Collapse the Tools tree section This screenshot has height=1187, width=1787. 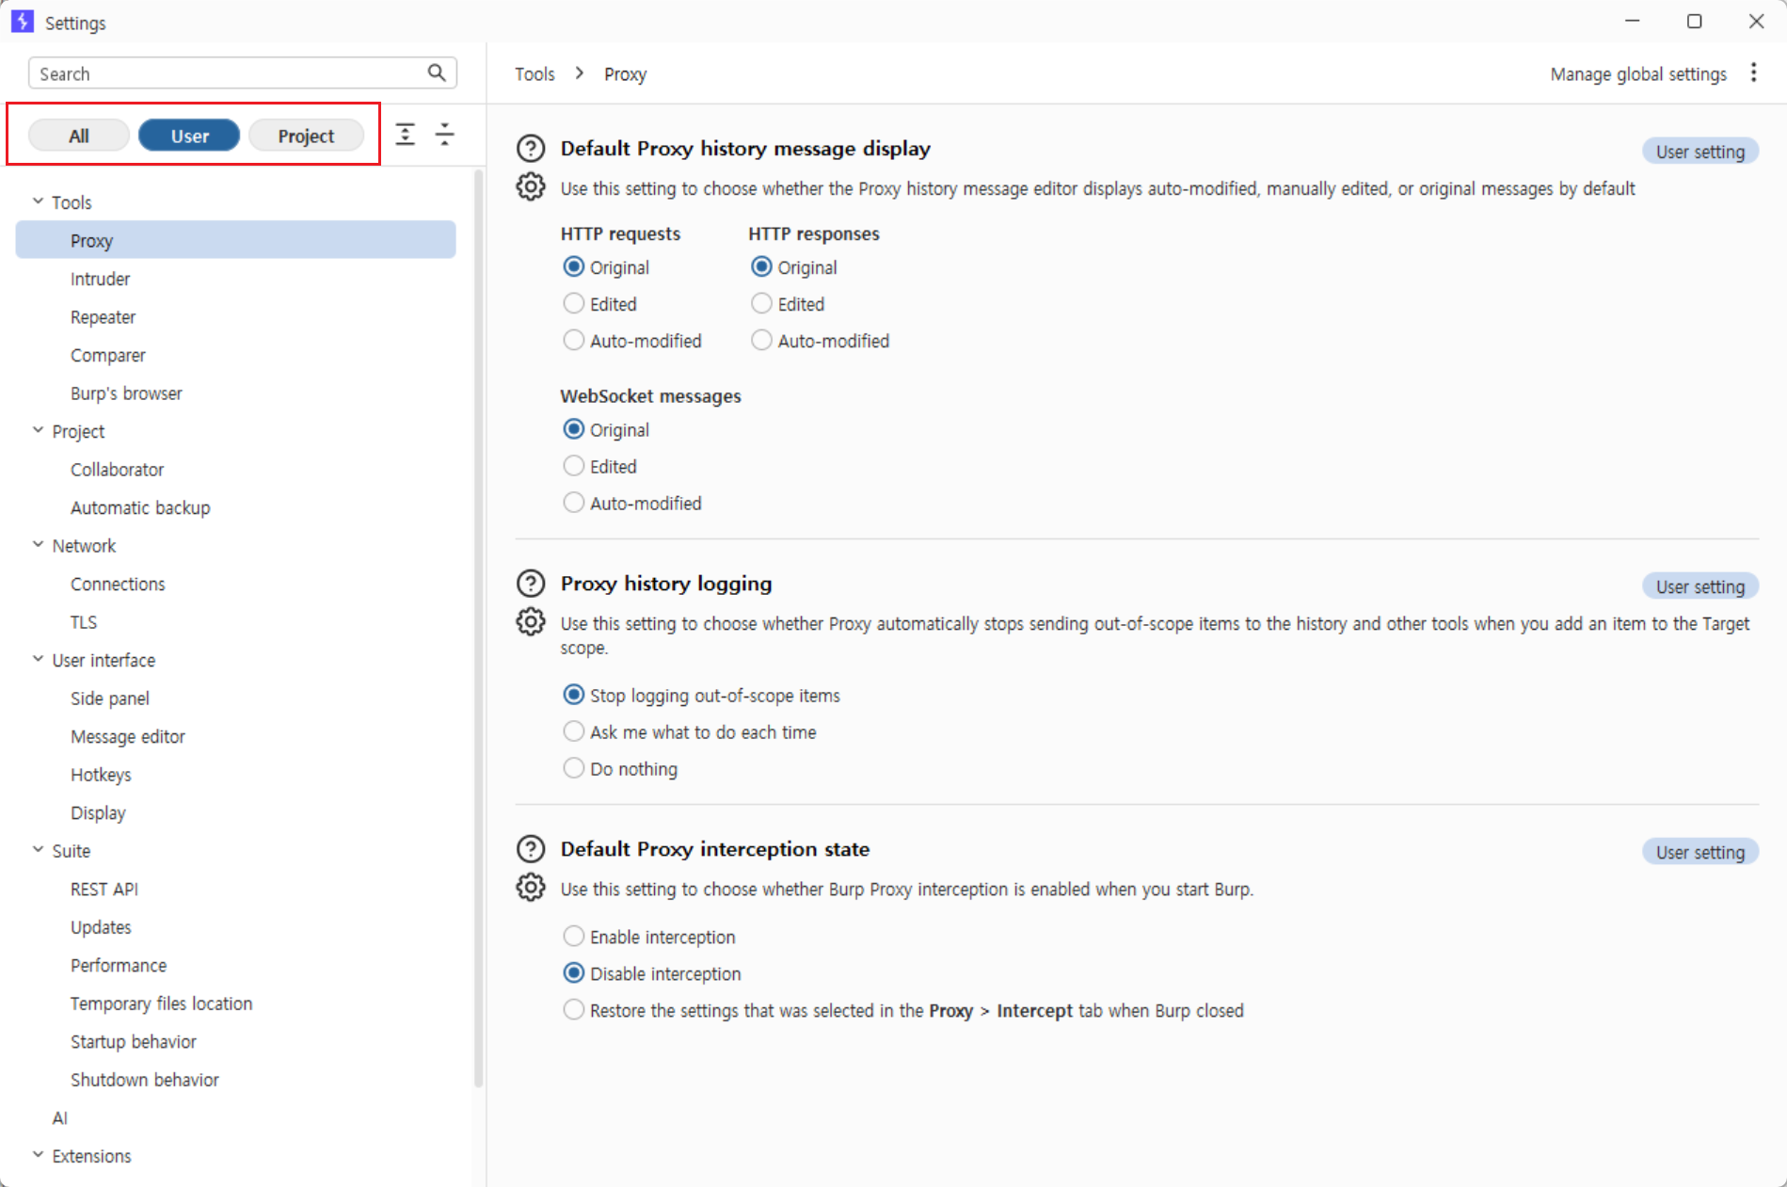click(39, 201)
